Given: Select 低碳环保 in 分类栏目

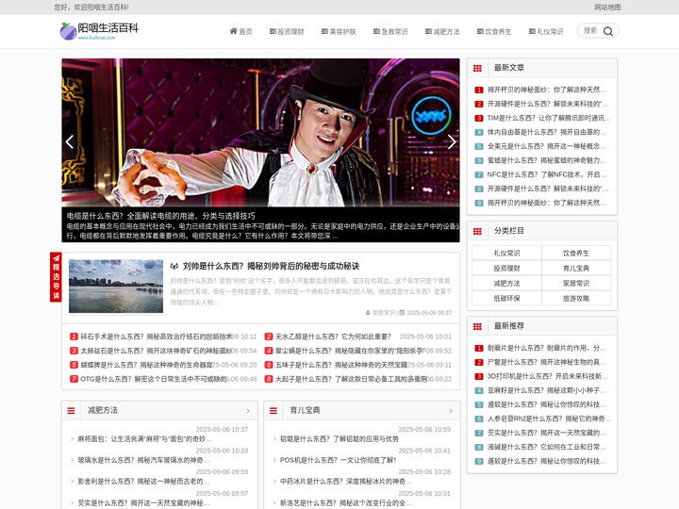Looking at the screenshot, I should [x=506, y=299].
